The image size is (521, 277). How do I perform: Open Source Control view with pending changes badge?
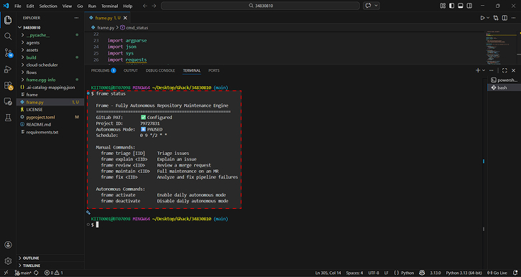click(8, 52)
